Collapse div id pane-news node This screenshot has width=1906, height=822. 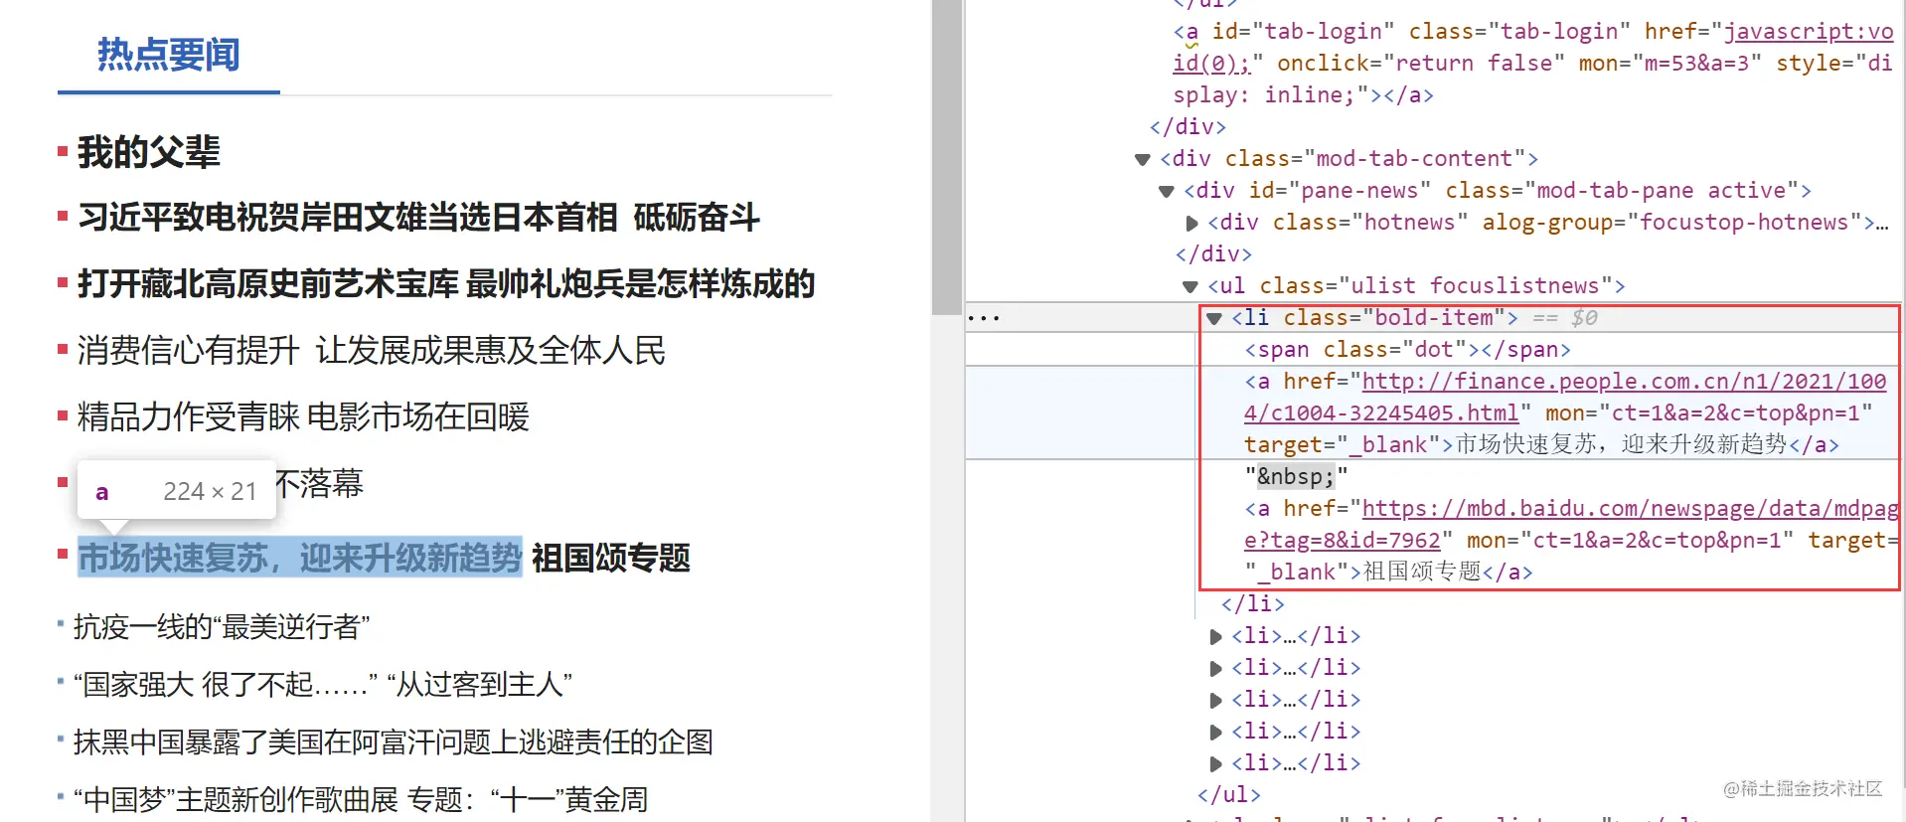(x=1167, y=191)
